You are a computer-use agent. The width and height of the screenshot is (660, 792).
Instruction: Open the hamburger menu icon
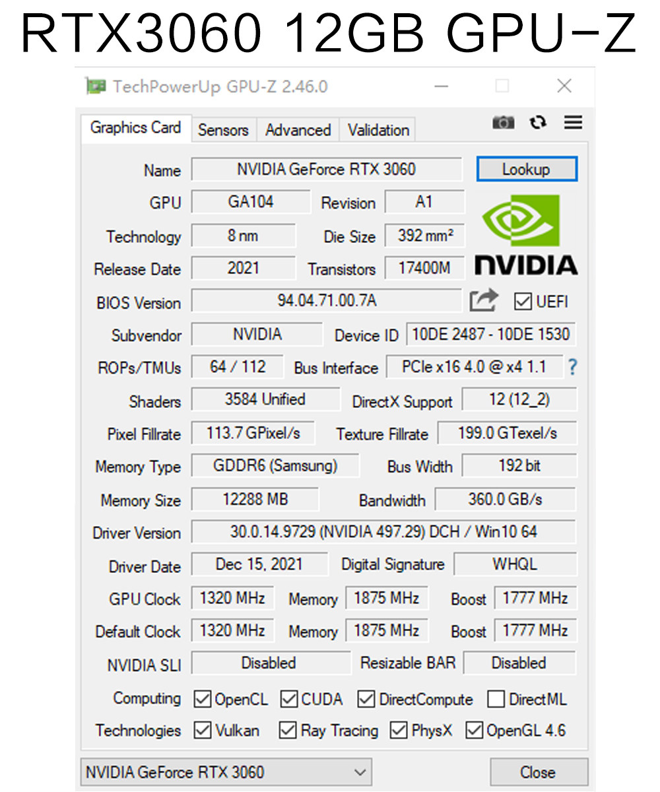573,122
